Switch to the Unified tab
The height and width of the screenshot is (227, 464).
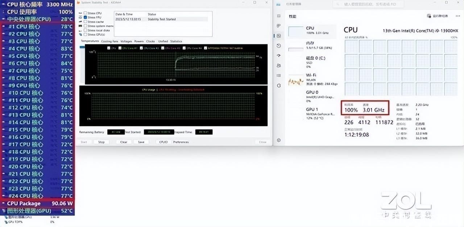coord(163,41)
